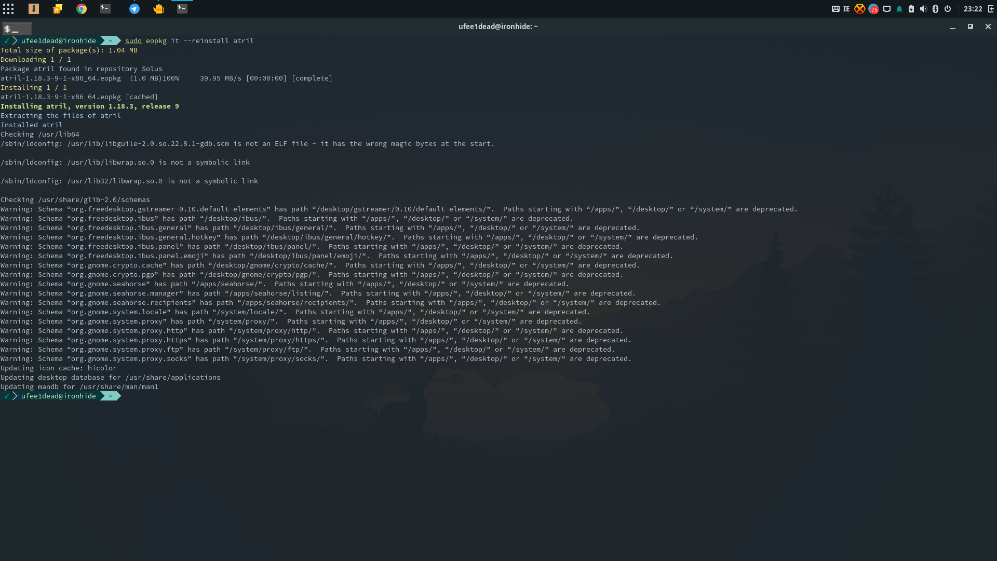Click the network display tray icon
Image resolution: width=997 pixels, height=561 pixels.
pyautogui.click(x=887, y=9)
